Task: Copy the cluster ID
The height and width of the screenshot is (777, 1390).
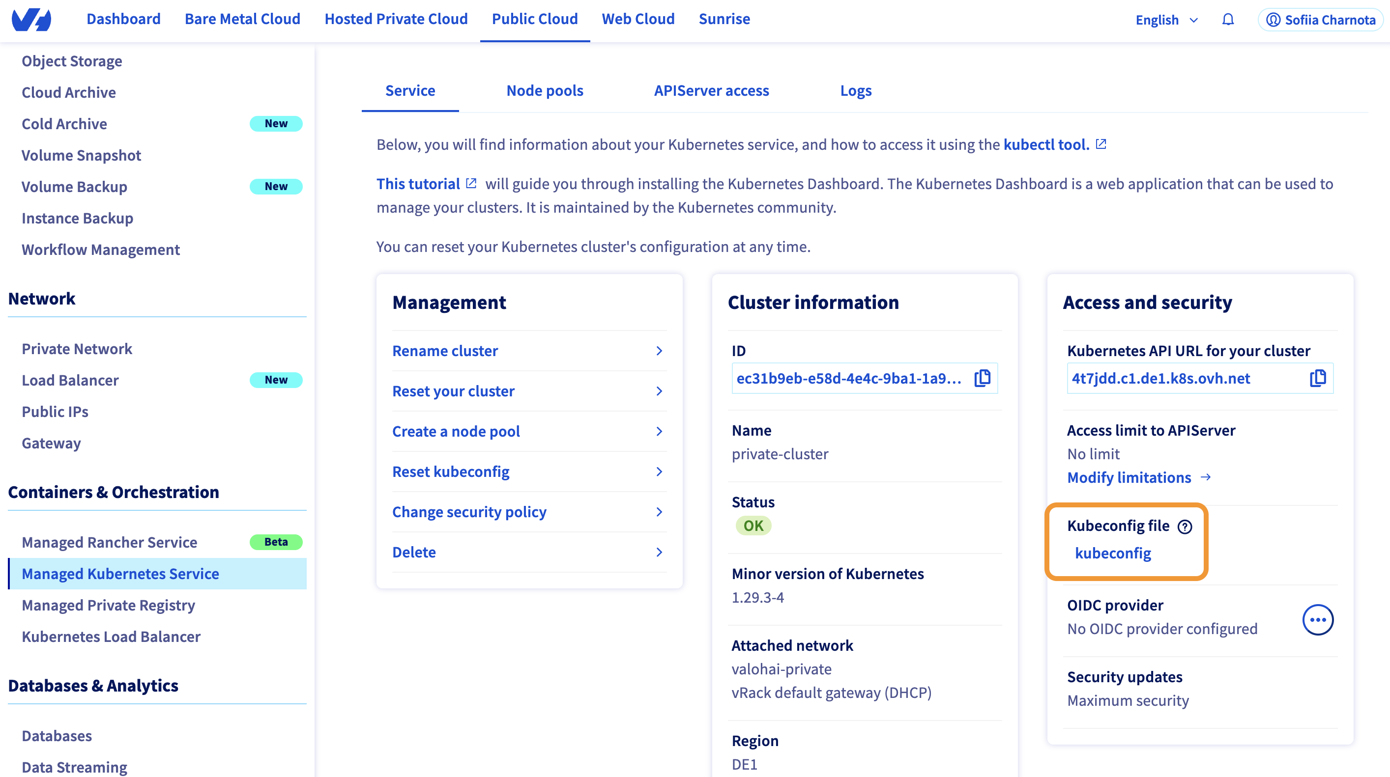Action: (982, 378)
